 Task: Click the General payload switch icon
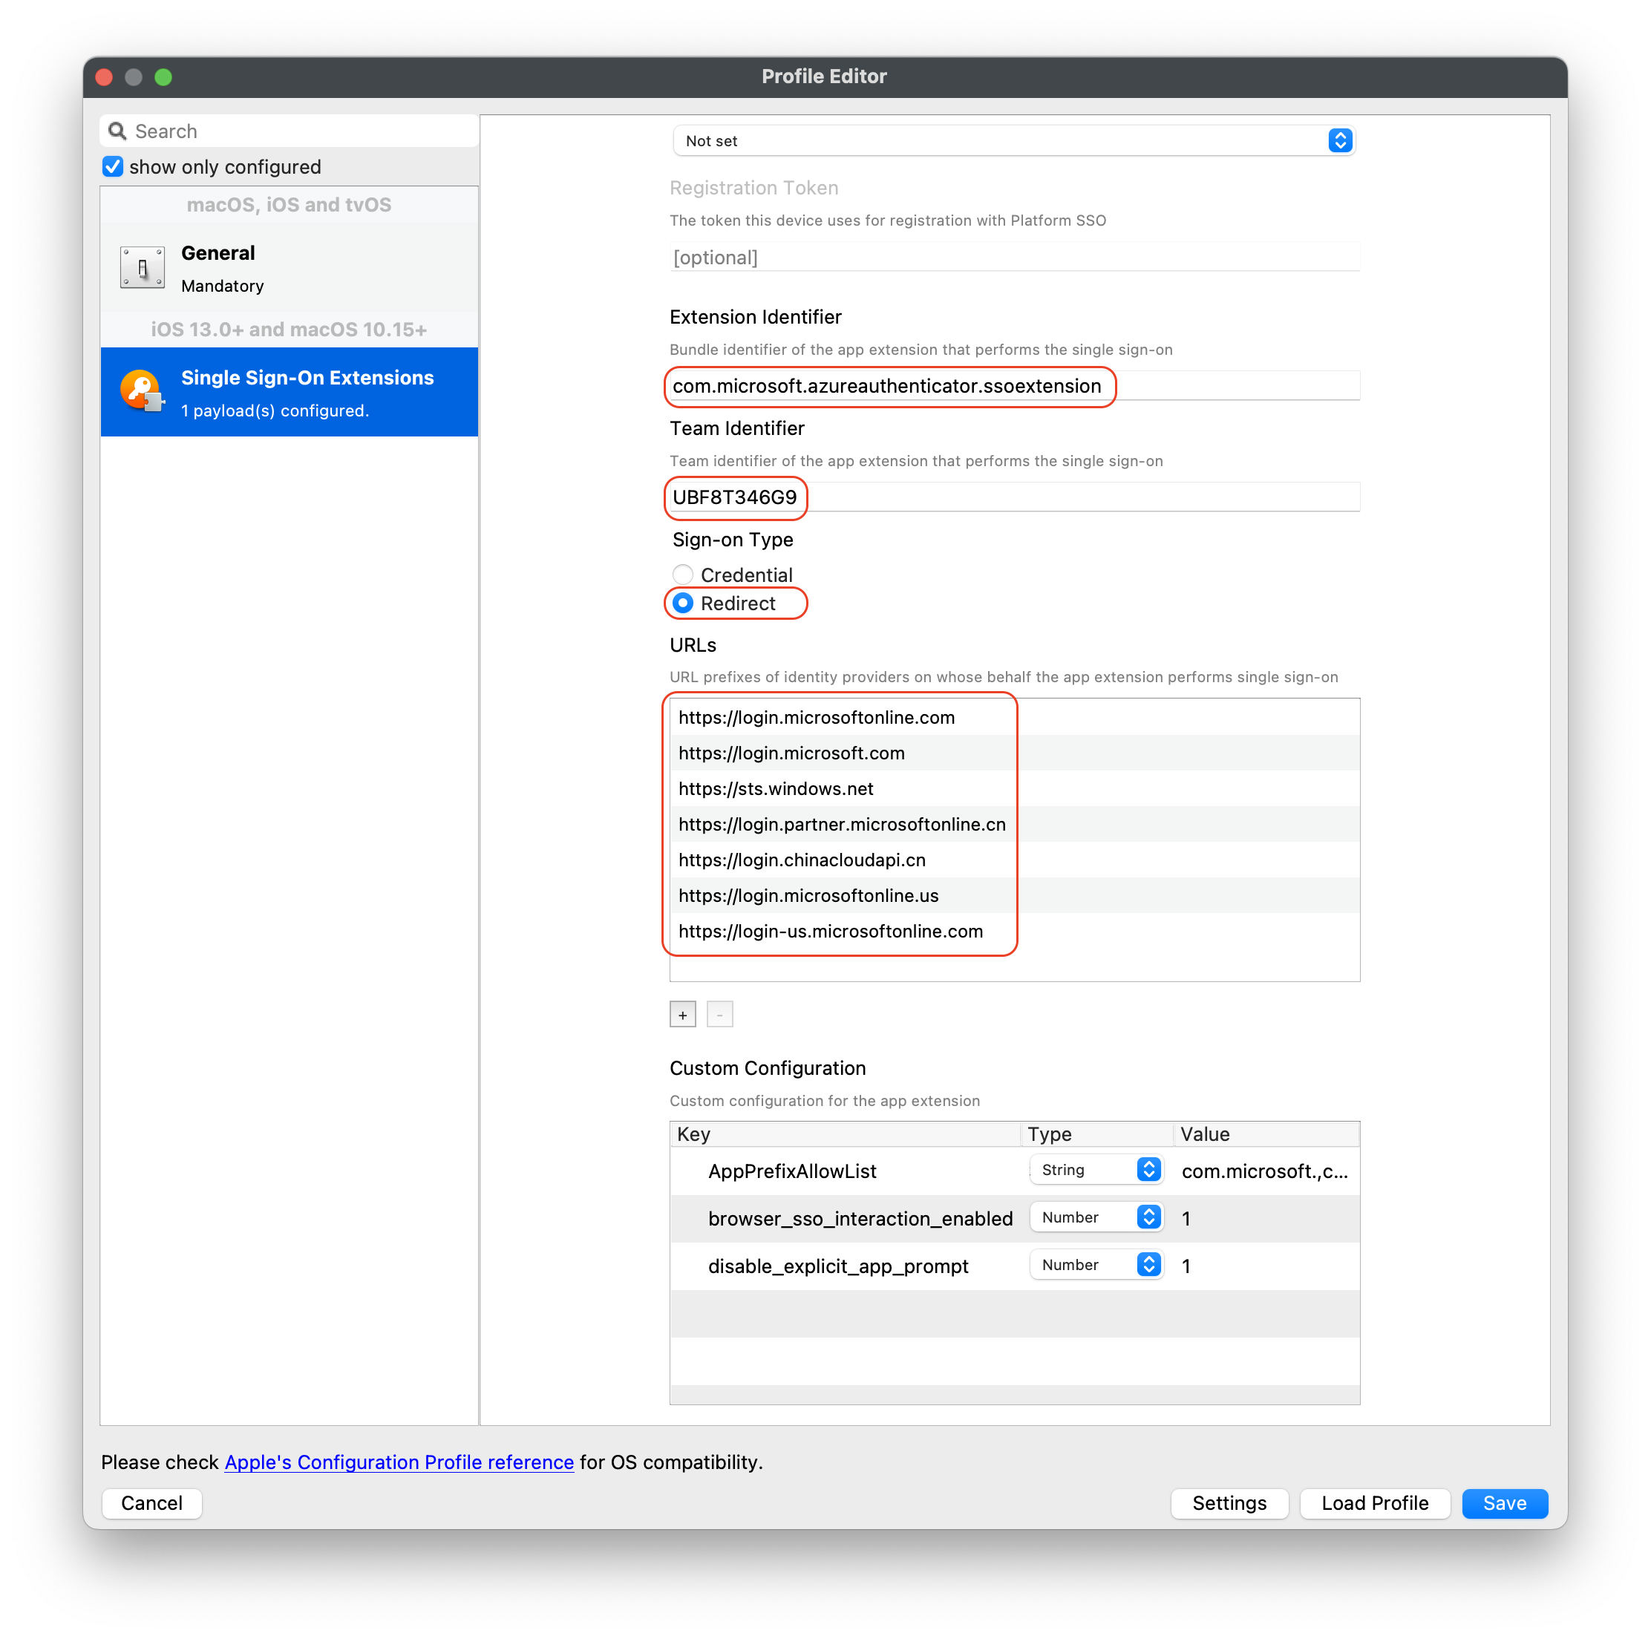coord(142,268)
